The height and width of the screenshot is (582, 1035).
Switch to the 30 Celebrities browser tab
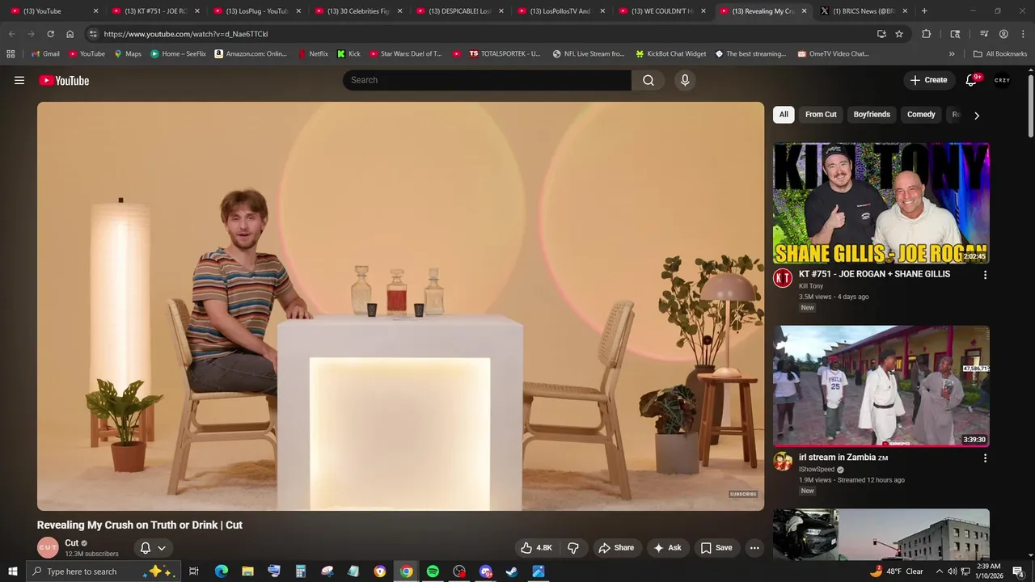tap(358, 11)
